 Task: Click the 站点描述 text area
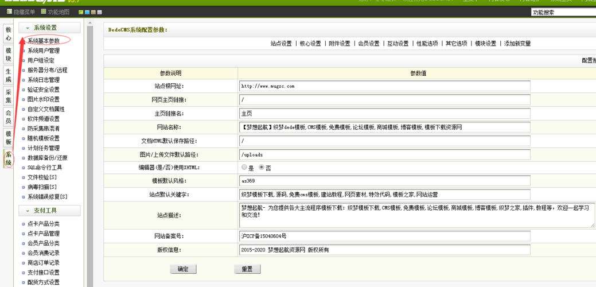coord(417,215)
